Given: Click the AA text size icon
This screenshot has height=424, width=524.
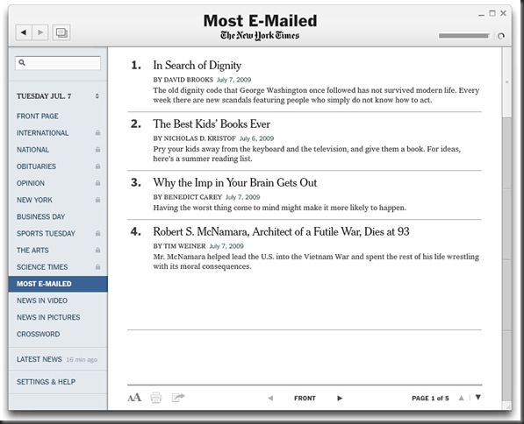Looking at the screenshot, I should pyautogui.click(x=134, y=398).
